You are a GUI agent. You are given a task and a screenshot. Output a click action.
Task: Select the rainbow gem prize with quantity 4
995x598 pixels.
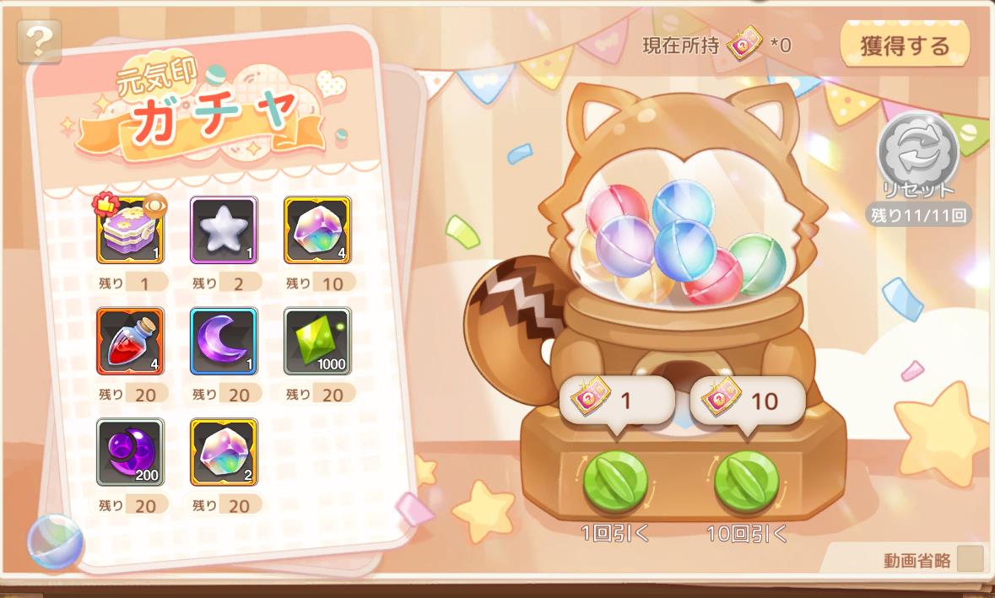click(317, 230)
